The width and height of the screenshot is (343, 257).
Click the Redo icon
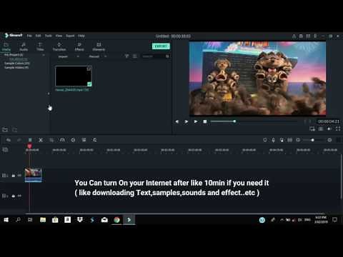[19, 140]
